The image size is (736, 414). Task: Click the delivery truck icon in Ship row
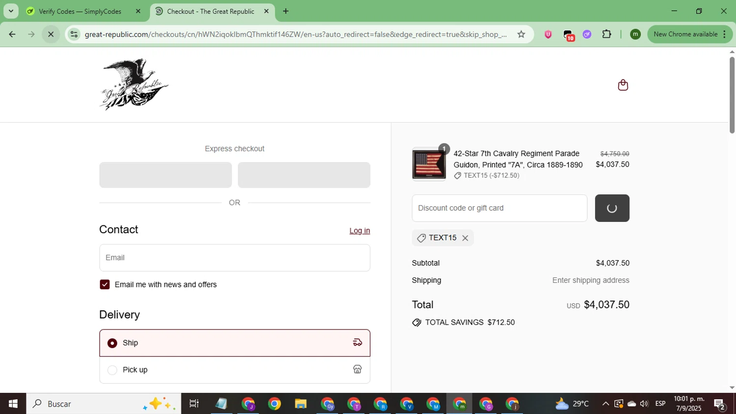[357, 343]
